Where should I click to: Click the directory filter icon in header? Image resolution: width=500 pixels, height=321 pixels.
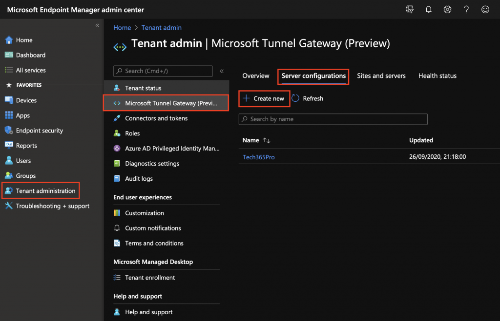(x=410, y=10)
